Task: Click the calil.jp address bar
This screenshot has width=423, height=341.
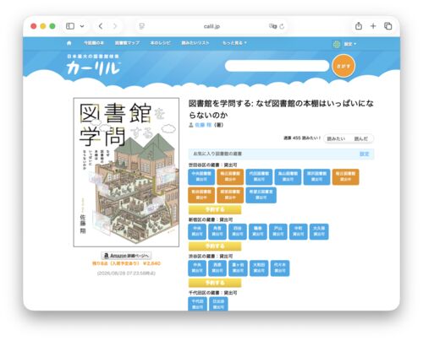Action: coord(211,26)
